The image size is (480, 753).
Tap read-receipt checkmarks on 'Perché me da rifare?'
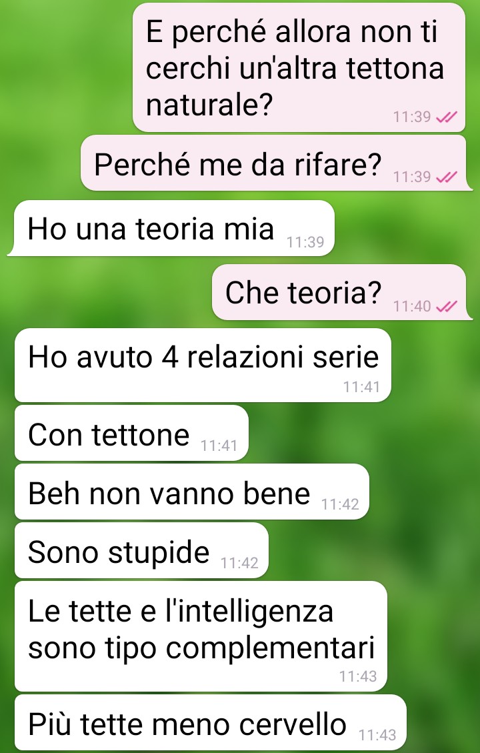tap(446, 177)
